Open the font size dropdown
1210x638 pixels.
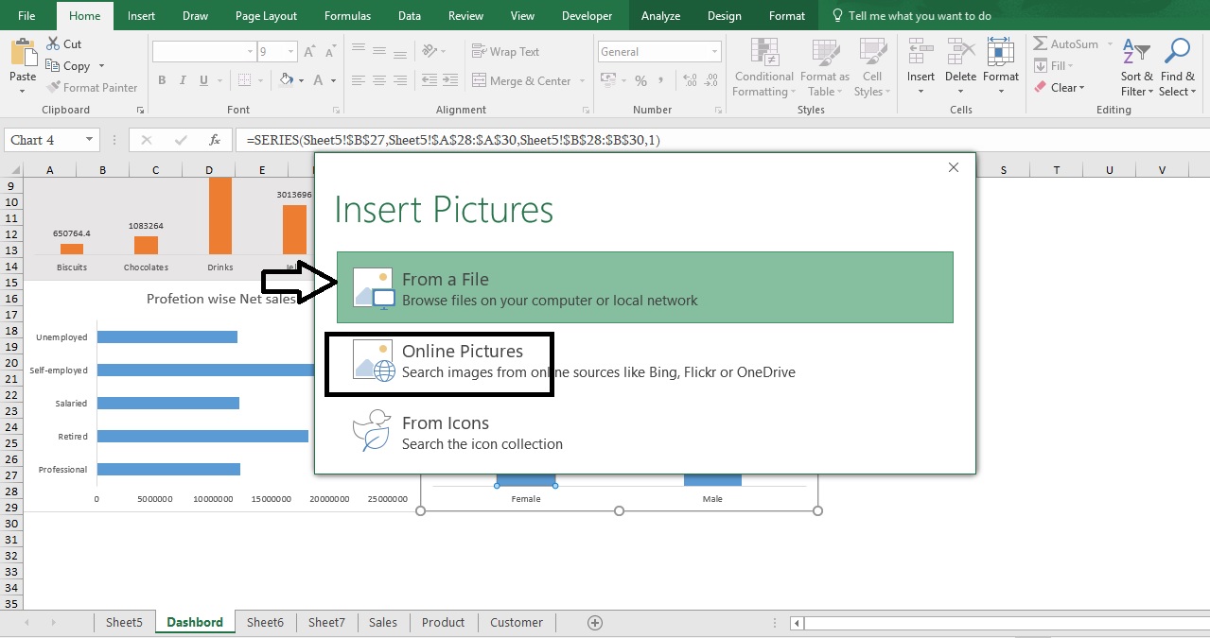(x=290, y=52)
